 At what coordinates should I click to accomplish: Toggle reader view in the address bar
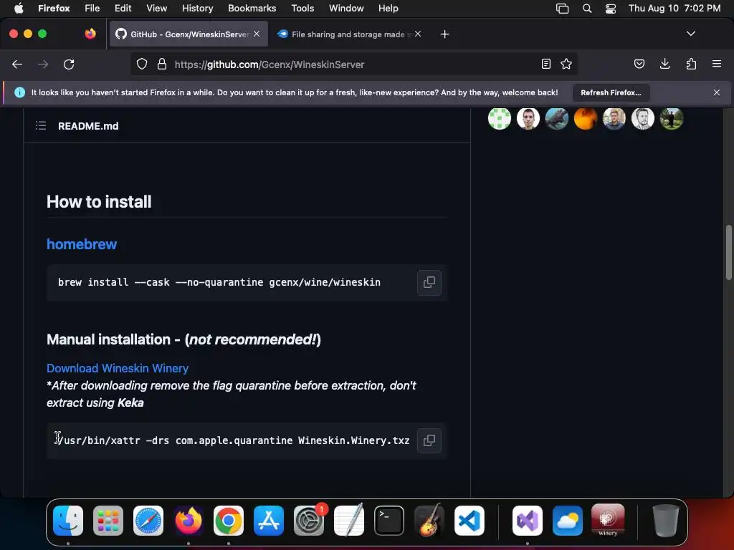pos(545,64)
